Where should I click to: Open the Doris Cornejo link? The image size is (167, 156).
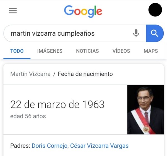pos(50,146)
